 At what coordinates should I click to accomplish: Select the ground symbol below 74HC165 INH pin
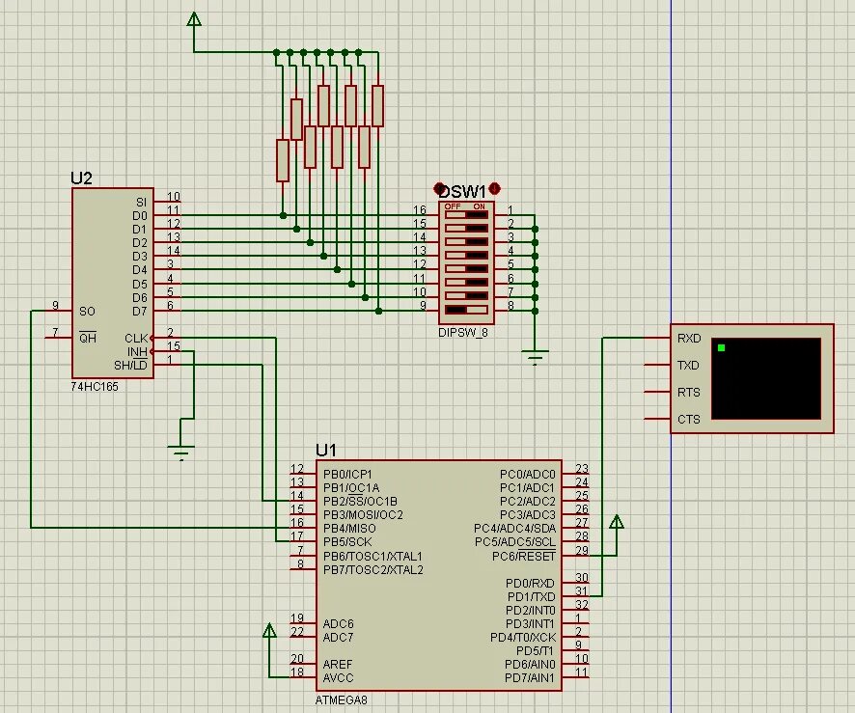tap(181, 452)
